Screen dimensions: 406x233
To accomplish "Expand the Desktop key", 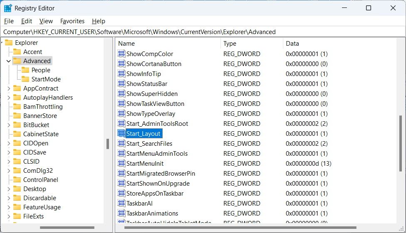I will [x=9, y=189].
